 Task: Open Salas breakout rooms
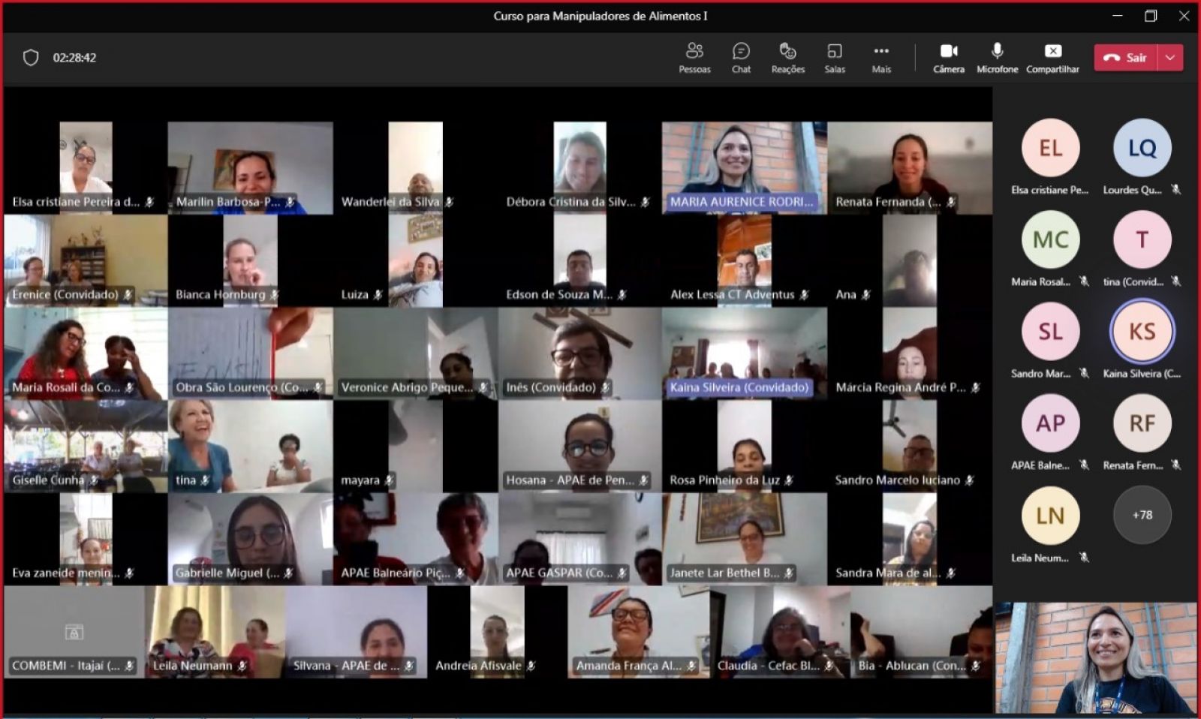pos(835,57)
